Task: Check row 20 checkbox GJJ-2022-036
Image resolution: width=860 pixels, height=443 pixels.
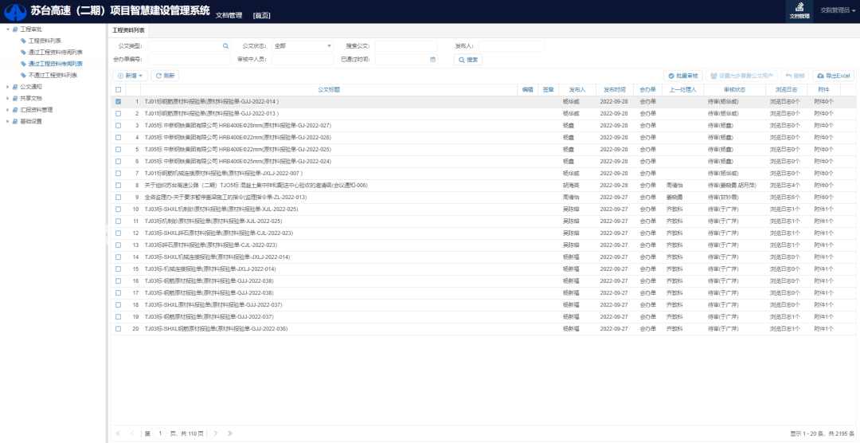Action: tap(119, 329)
